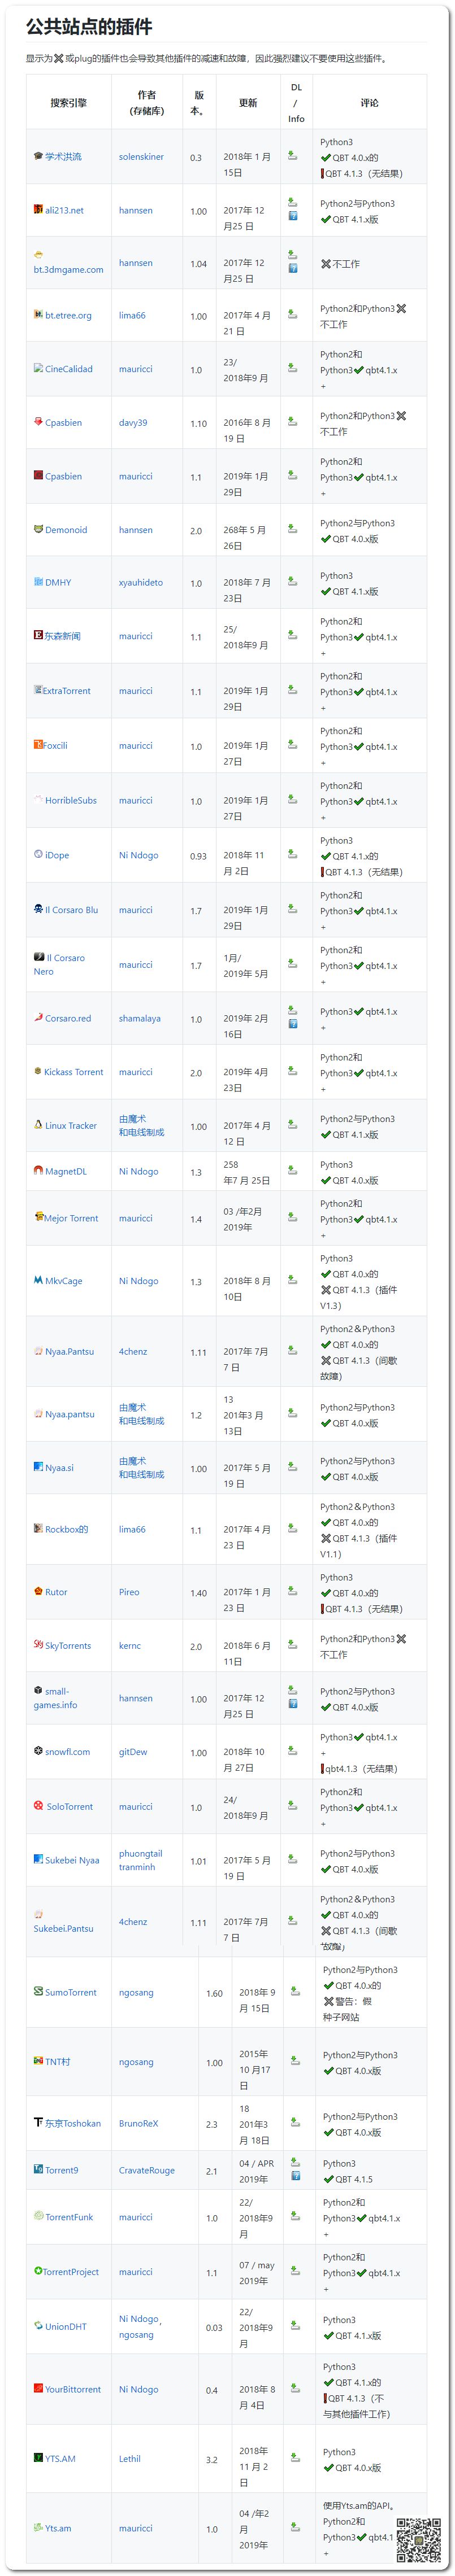The height and width of the screenshot is (2576, 455).
Task: Open author CravateRouge's repository link
Action: click(x=147, y=2171)
